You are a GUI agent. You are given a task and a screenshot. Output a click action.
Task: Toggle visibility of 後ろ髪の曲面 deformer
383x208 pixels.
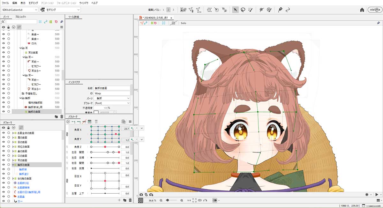(4, 179)
